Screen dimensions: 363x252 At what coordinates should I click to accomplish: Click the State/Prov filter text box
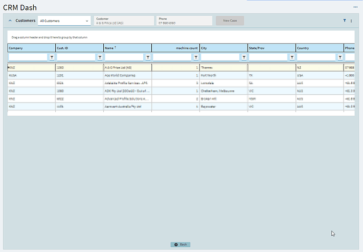(x=268, y=57)
